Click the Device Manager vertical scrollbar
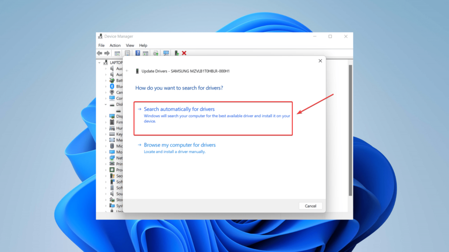The height and width of the screenshot is (252, 449). [x=350, y=131]
